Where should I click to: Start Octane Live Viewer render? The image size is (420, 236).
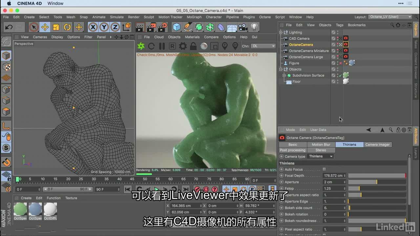click(141, 46)
